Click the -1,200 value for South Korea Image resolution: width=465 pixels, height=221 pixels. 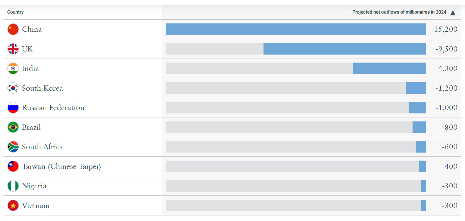click(x=446, y=88)
